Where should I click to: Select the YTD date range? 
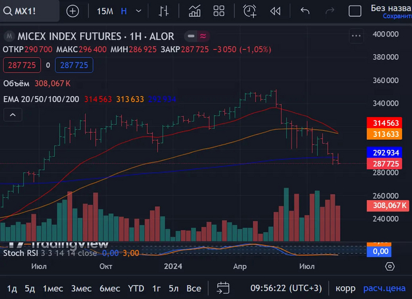(136, 288)
